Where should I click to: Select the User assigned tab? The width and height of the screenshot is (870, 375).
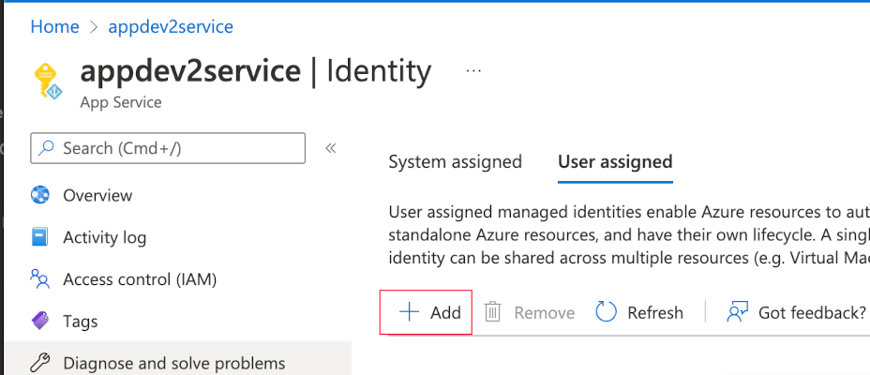point(615,161)
